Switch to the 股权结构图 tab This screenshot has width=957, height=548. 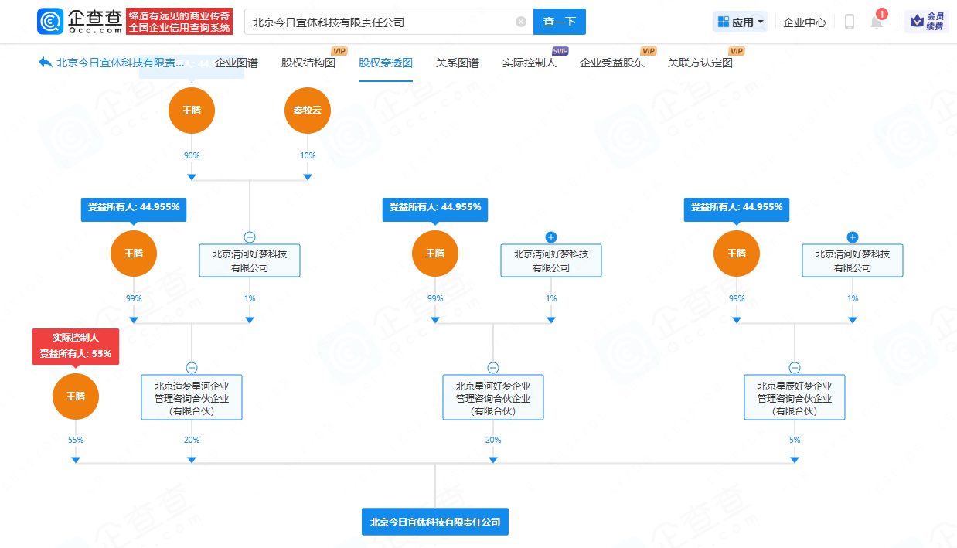(x=308, y=63)
